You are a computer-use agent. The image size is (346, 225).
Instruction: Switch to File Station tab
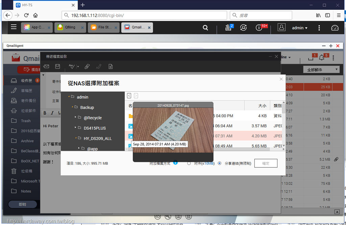(x=104, y=28)
